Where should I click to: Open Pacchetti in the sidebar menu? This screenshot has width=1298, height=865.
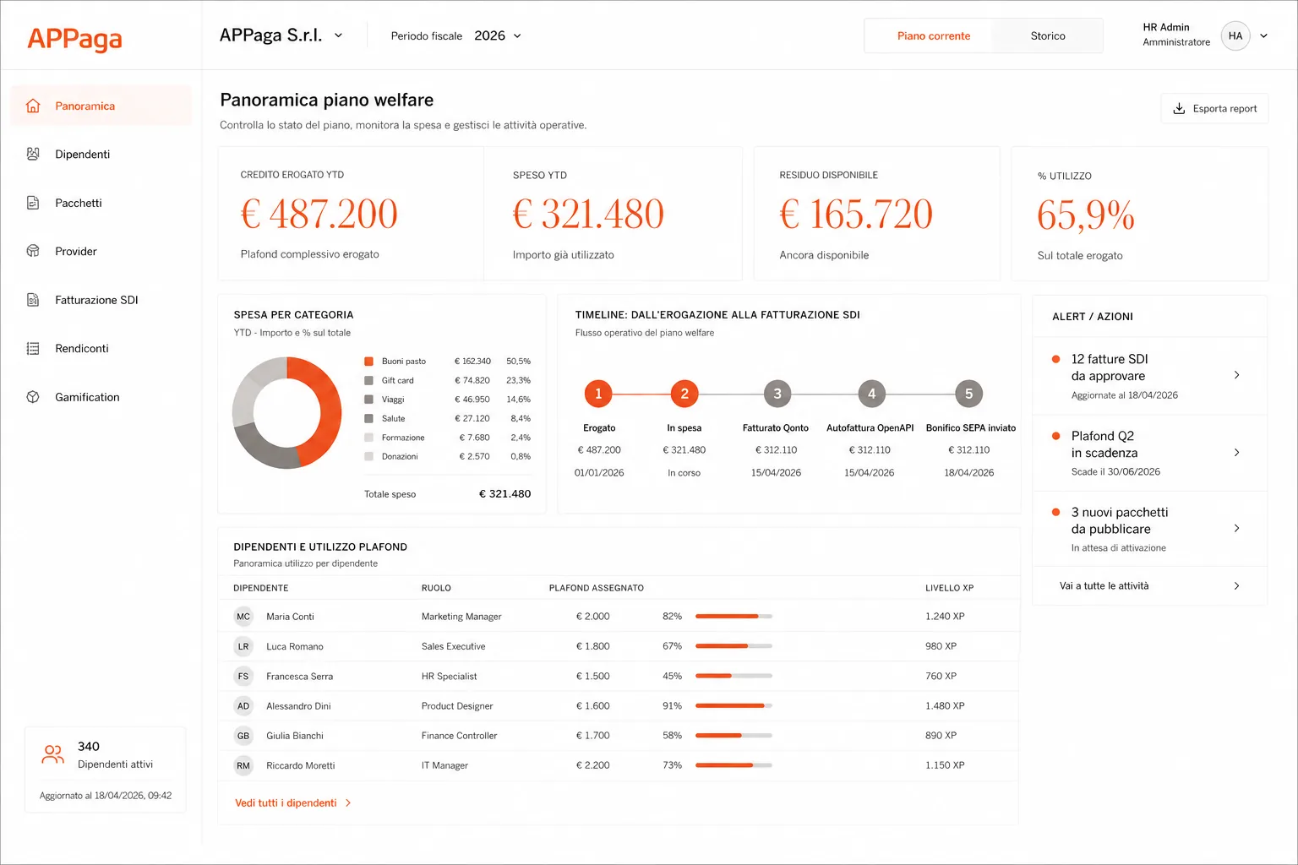point(101,203)
